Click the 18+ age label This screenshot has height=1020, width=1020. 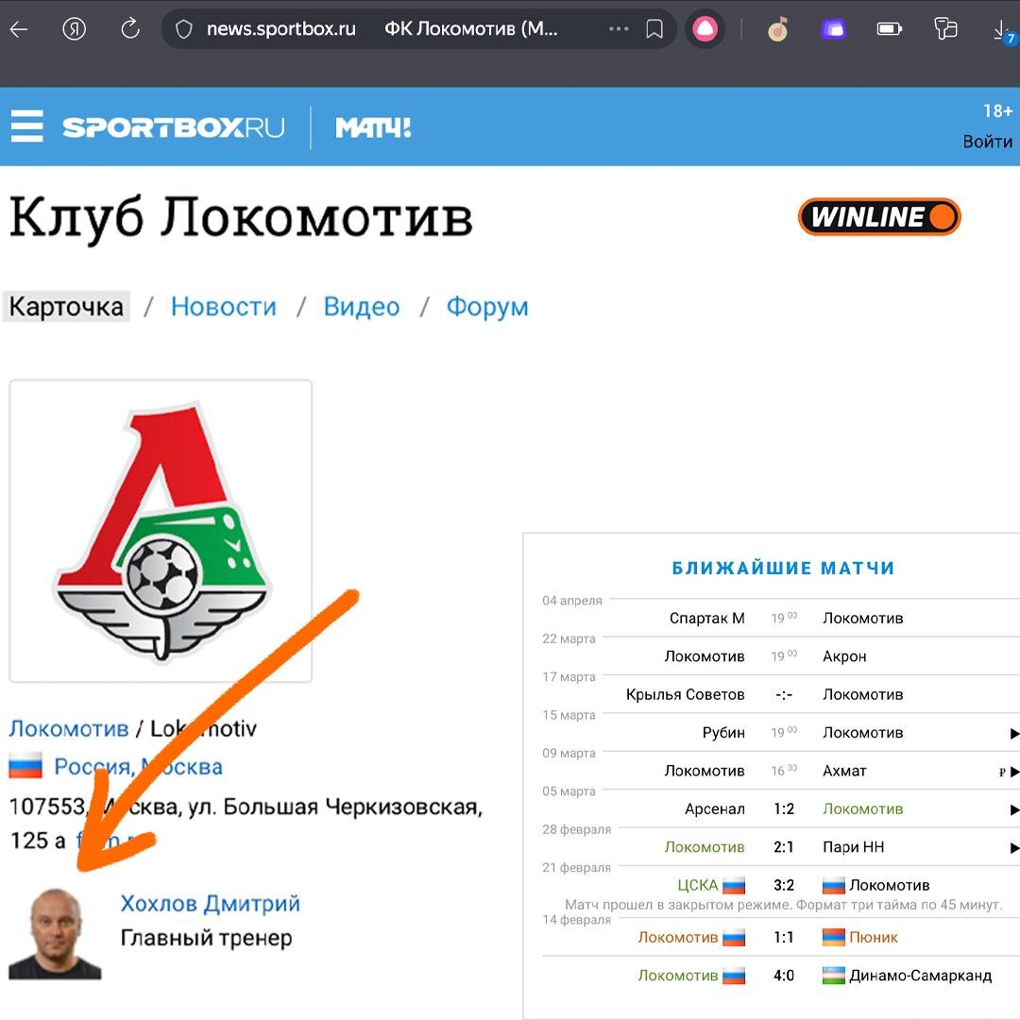tap(997, 111)
